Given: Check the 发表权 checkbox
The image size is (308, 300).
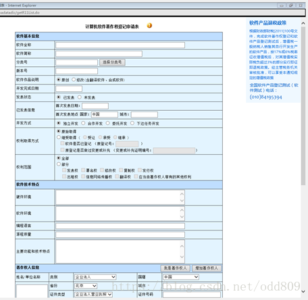Looking at the screenshot, I should point(64,170).
